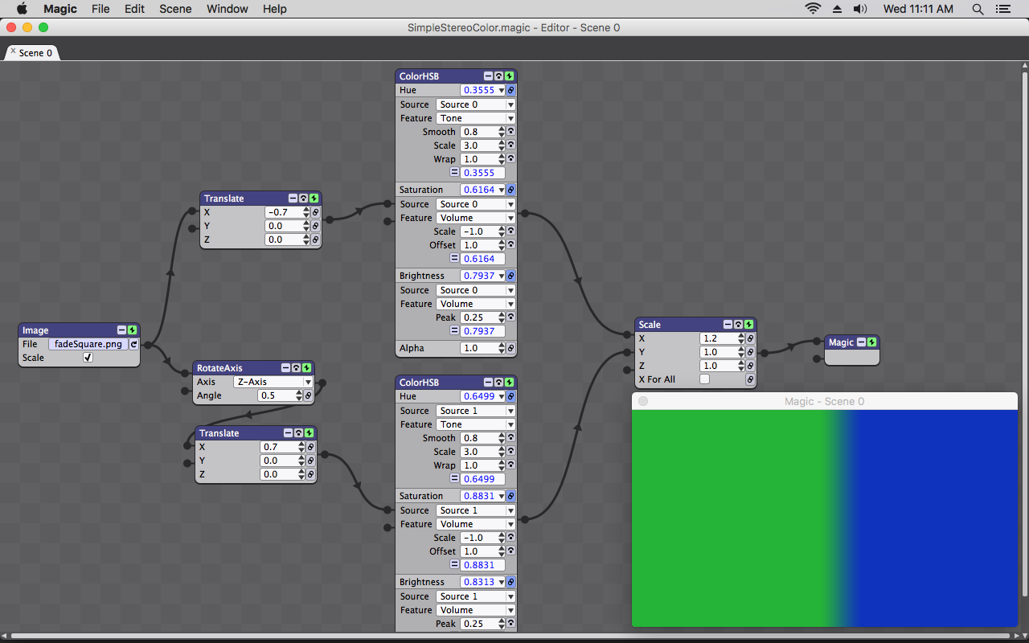The width and height of the screenshot is (1029, 643).
Task: Toggle the blue link button beside top Hue 0.3555
Action: tap(510, 90)
